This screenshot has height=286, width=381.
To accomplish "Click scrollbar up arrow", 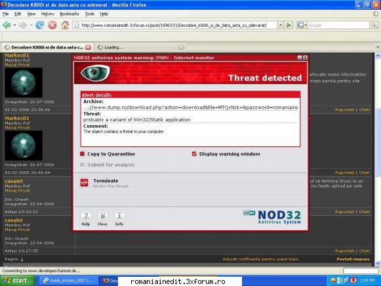I will point(378,56).
